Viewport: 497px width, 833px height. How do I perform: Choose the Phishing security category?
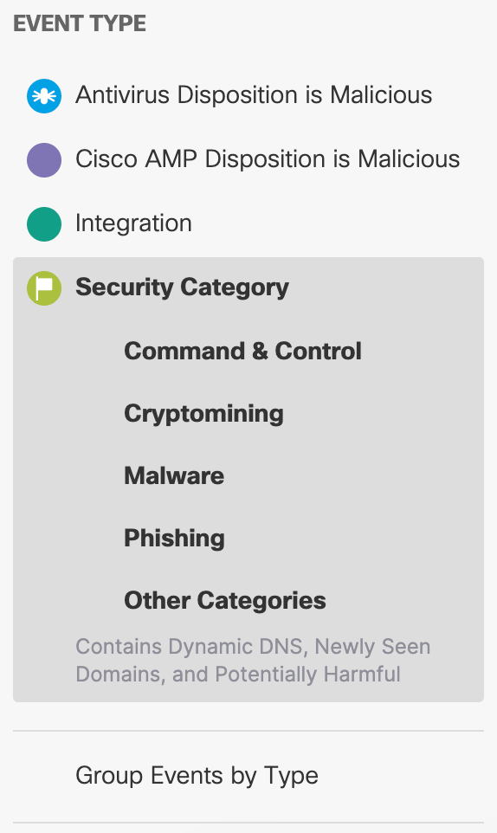click(174, 538)
